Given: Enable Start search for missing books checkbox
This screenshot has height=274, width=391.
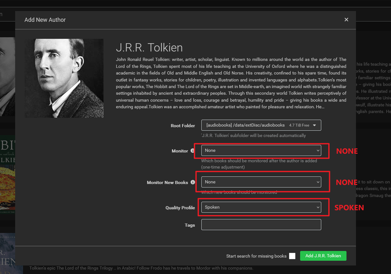Looking at the screenshot, I should [x=292, y=256].
